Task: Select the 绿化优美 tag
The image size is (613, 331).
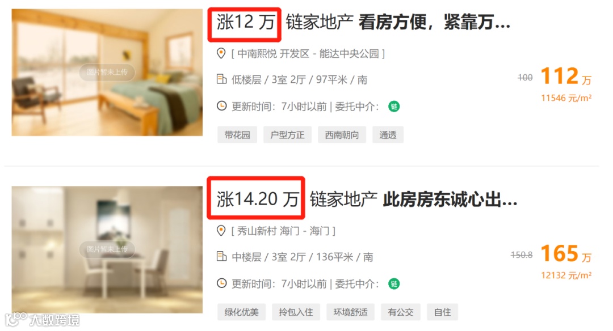Action: (242, 312)
